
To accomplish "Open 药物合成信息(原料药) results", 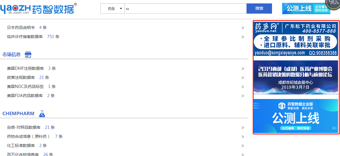I will click(x=35, y=136).
